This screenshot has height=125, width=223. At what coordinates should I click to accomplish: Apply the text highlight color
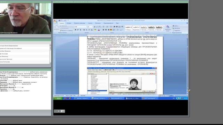pos(95,30)
